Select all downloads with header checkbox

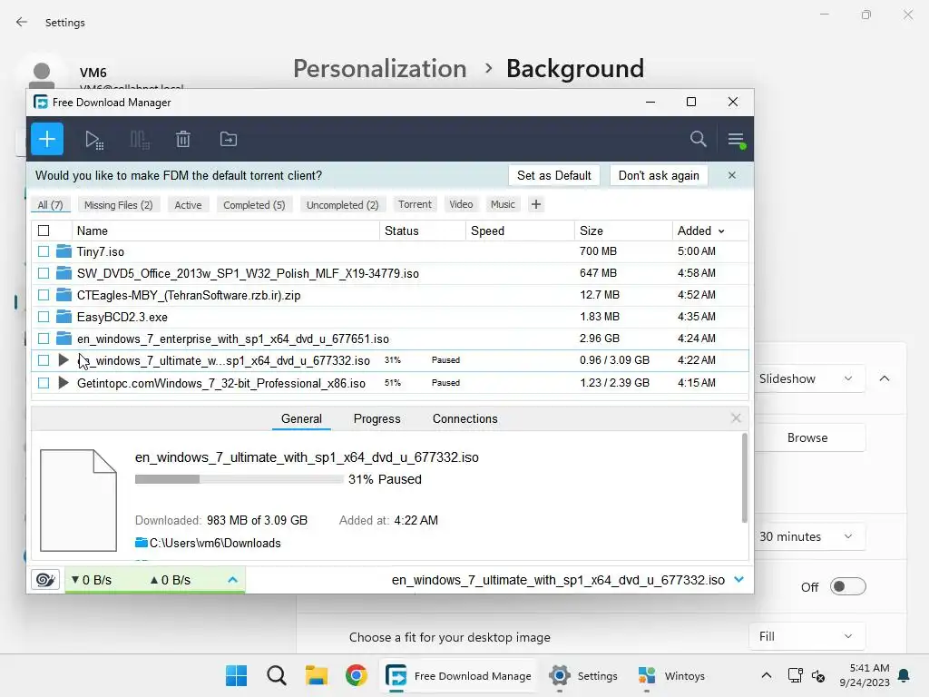coord(44,231)
